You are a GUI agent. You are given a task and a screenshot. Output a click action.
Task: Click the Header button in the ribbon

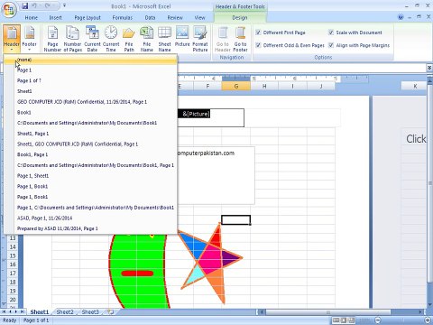click(12, 39)
